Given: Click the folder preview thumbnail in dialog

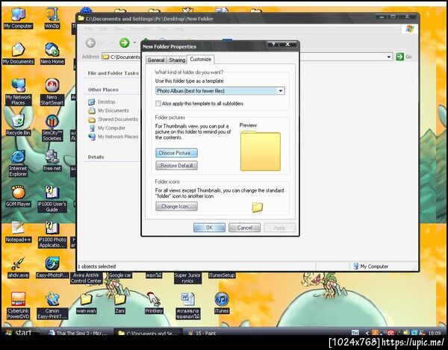Looking at the screenshot, I should pos(261,151).
